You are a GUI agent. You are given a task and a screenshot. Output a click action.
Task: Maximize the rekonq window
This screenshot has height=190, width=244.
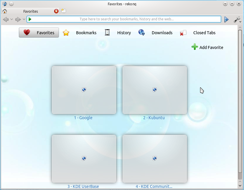232,4
